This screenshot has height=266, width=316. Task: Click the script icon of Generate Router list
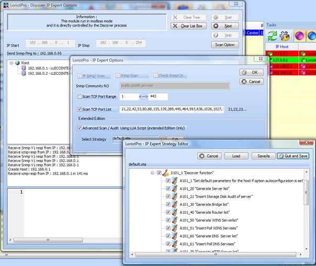click(x=175, y=212)
